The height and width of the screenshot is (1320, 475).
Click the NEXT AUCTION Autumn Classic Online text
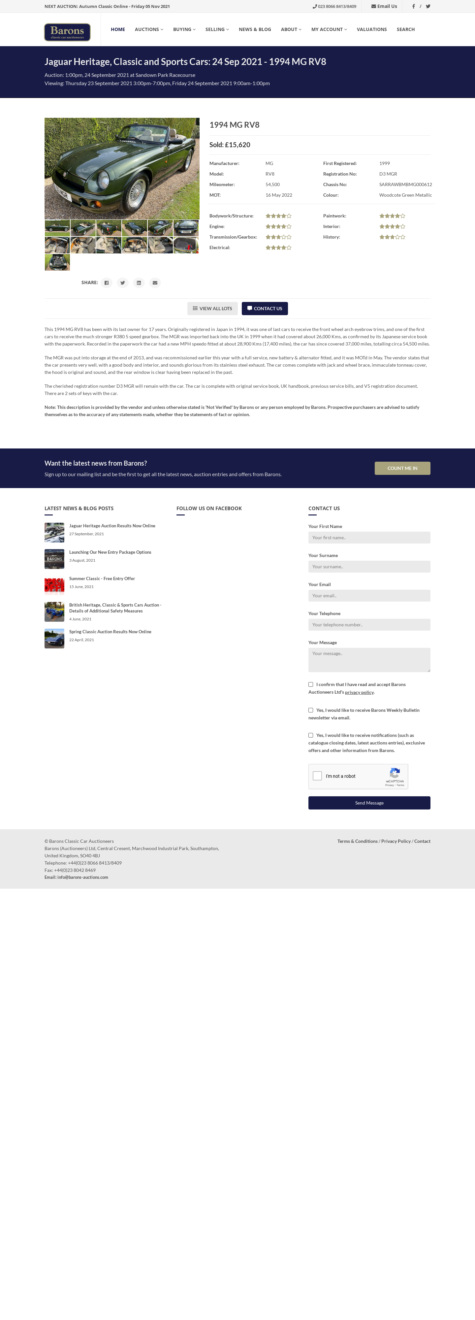coord(107,6)
